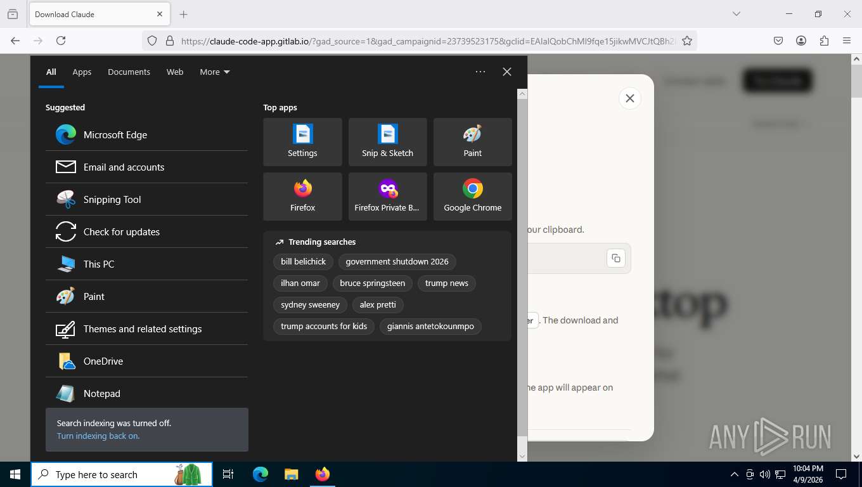The image size is (862, 487).
Task: Open Task View on the taskbar
Action: tap(228, 474)
